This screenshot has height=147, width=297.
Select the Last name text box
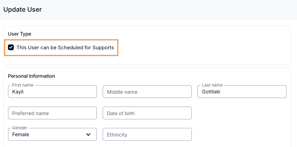pos(242,92)
